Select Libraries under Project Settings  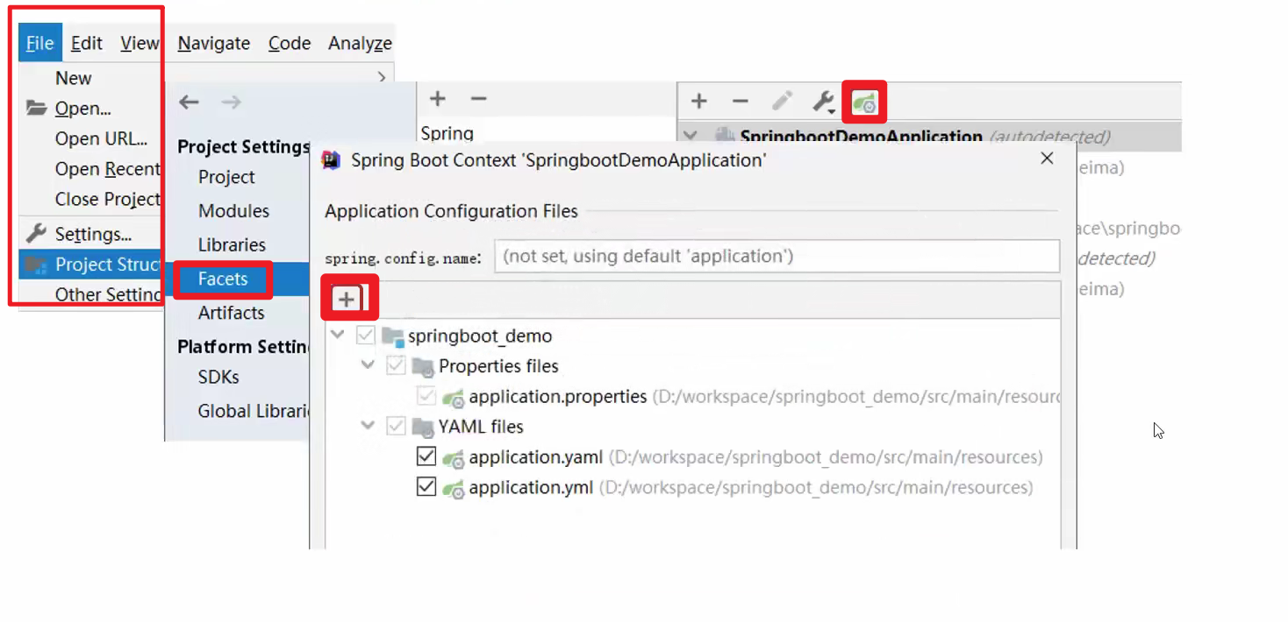232,245
